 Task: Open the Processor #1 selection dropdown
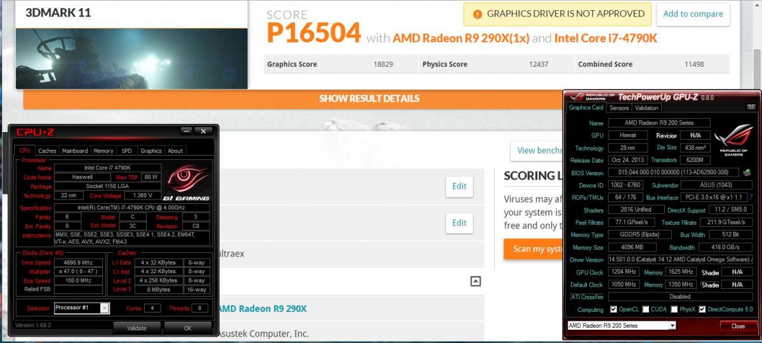point(81,308)
